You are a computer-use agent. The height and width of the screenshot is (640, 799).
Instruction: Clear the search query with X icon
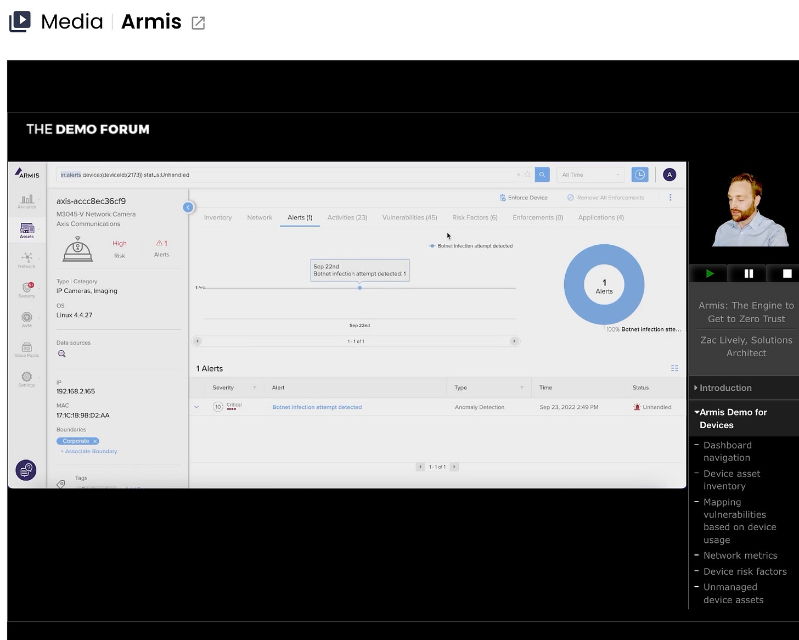click(518, 175)
